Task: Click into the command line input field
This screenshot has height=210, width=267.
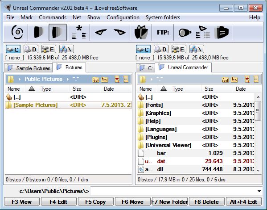Action: (x=173, y=191)
